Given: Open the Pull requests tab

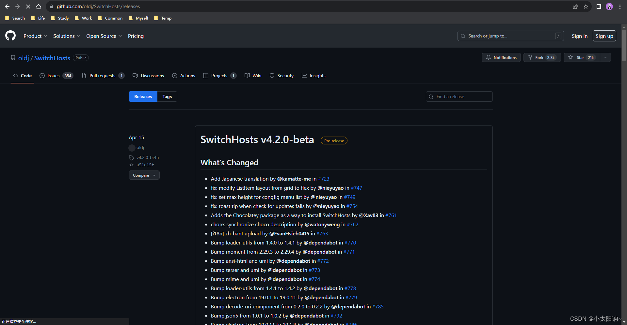Looking at the screenshot, I should coord(103,76).
